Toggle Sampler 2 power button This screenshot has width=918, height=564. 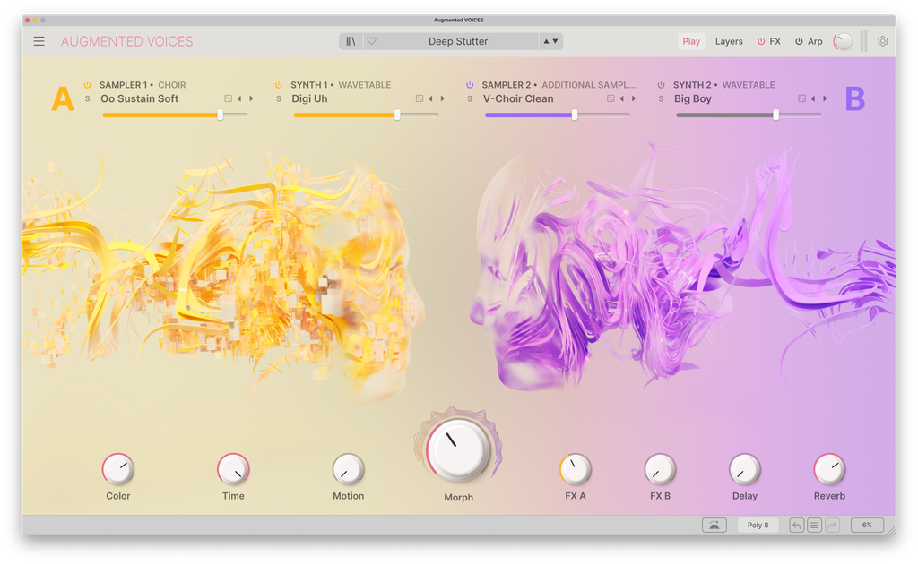(470, 85)
